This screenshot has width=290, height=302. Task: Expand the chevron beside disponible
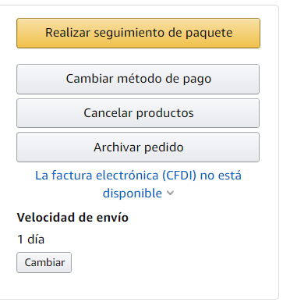click(x=170, y=193)
